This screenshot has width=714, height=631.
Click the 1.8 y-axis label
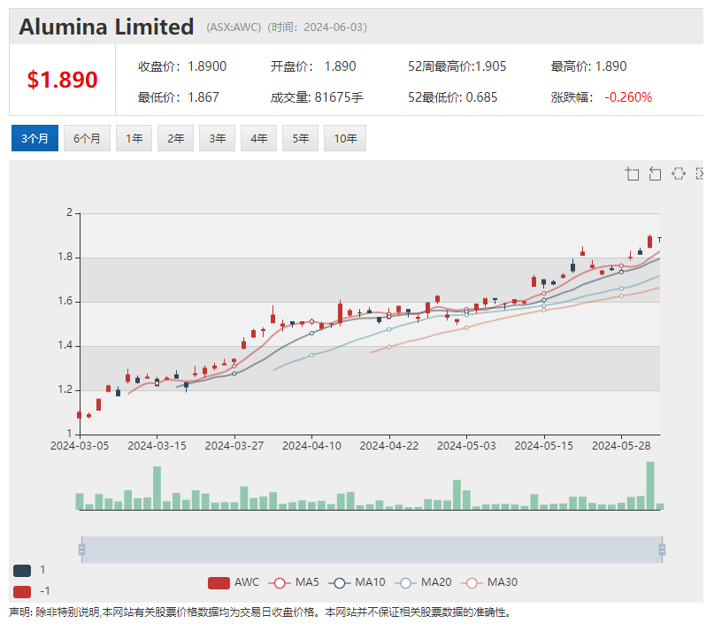[65, 257]
